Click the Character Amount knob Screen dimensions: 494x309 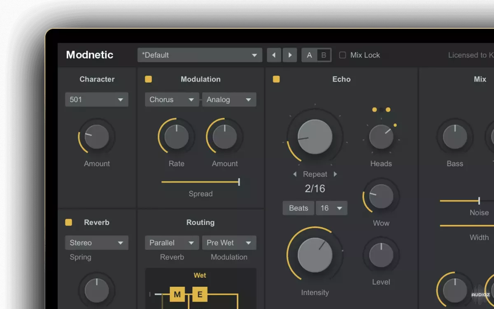(x=97, y=137)
